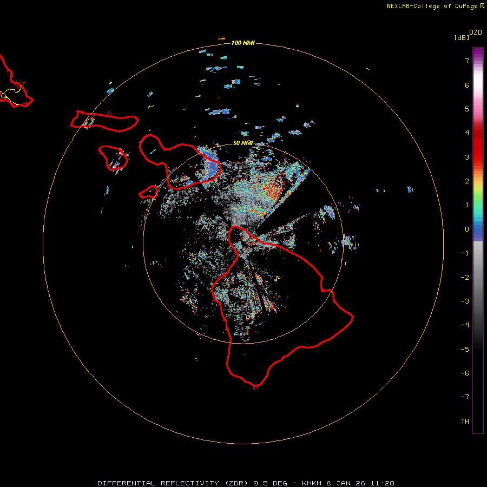Click the NEXLAB-College of DuPage credit text
Image resolution: width=487 pixels, height=487 pixels.
pyautogui.click(x=436, y=6)
